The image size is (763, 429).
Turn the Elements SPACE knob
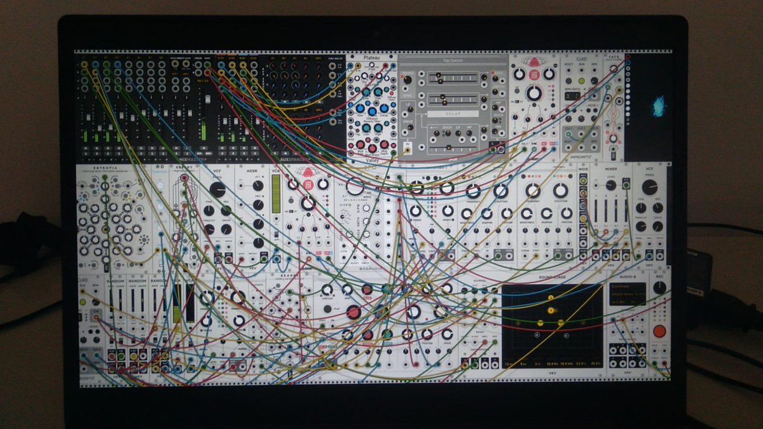click(447, 334)
